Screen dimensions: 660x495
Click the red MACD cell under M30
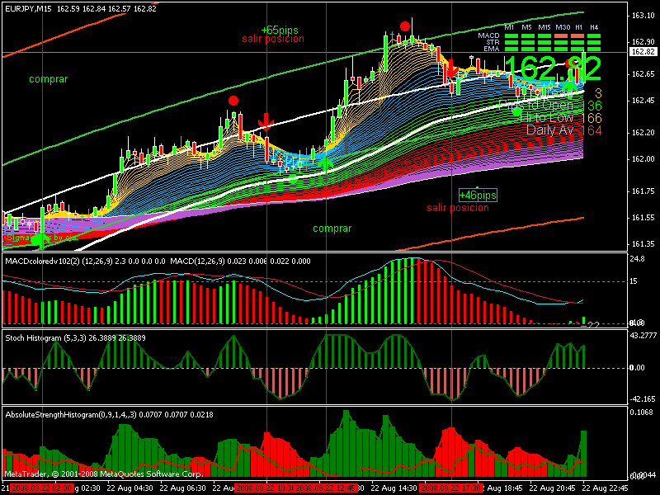click(x=563, y=36)
